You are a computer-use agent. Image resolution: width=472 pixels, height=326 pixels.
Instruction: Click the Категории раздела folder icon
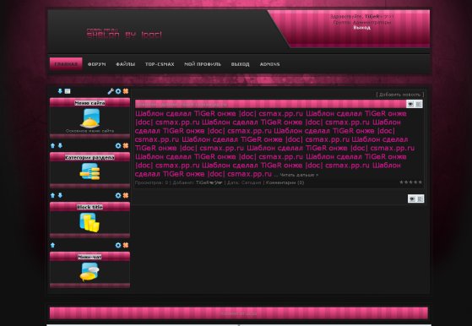click(x=90, y=171)
